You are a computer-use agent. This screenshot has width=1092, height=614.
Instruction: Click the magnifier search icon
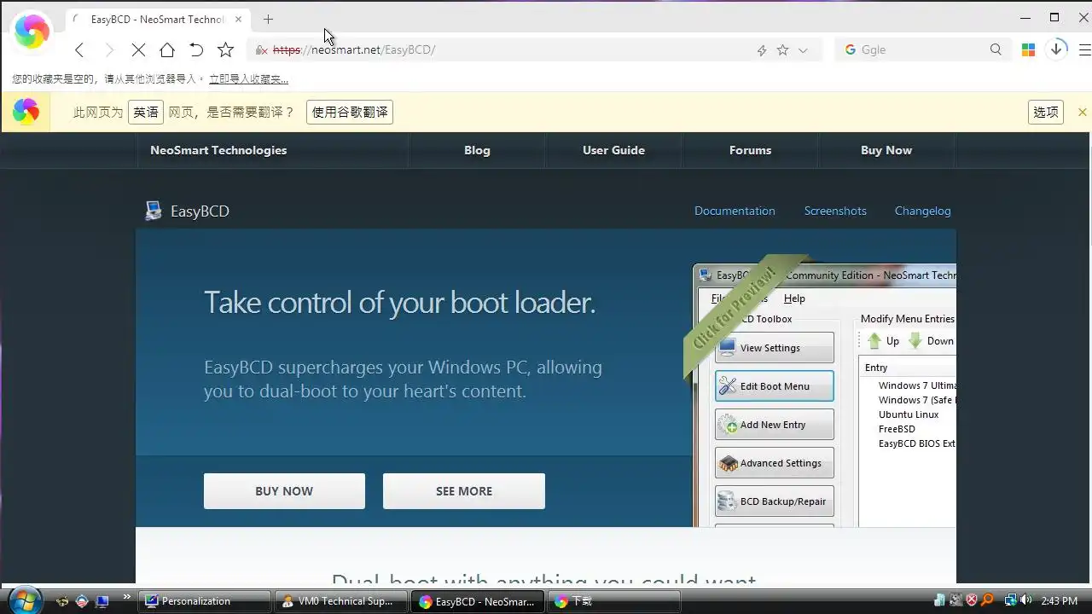[x=996, y=49]
